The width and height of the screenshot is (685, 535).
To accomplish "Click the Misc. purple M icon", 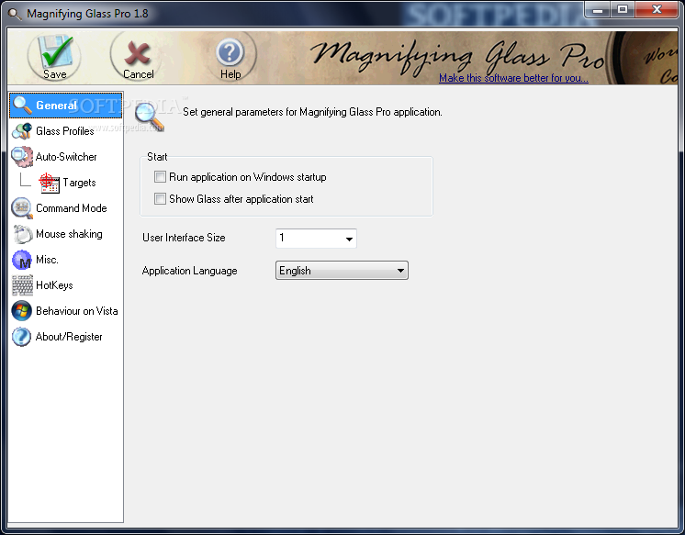I will 22,260.
